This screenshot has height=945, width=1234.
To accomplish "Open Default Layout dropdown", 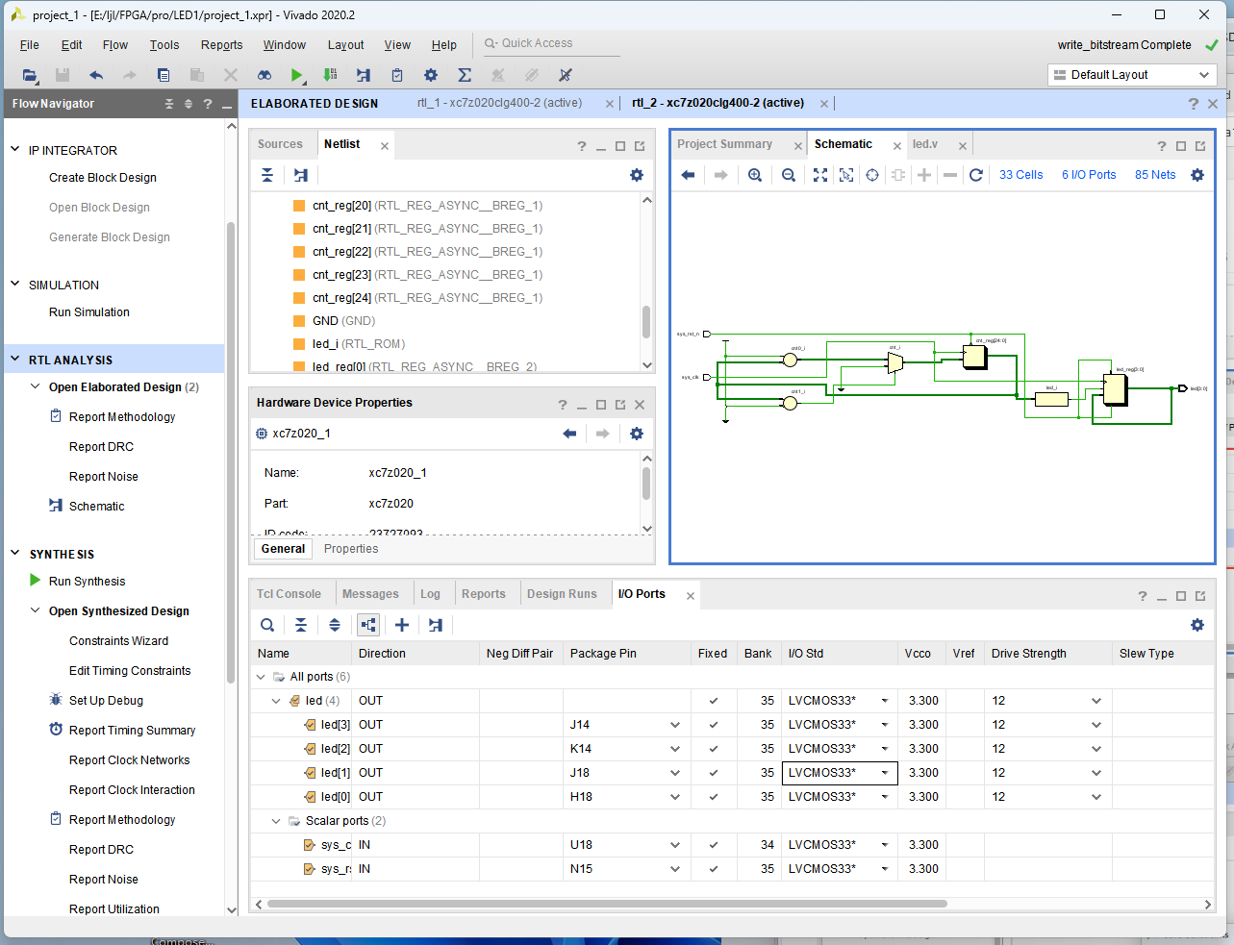I will click(1132, 75).
